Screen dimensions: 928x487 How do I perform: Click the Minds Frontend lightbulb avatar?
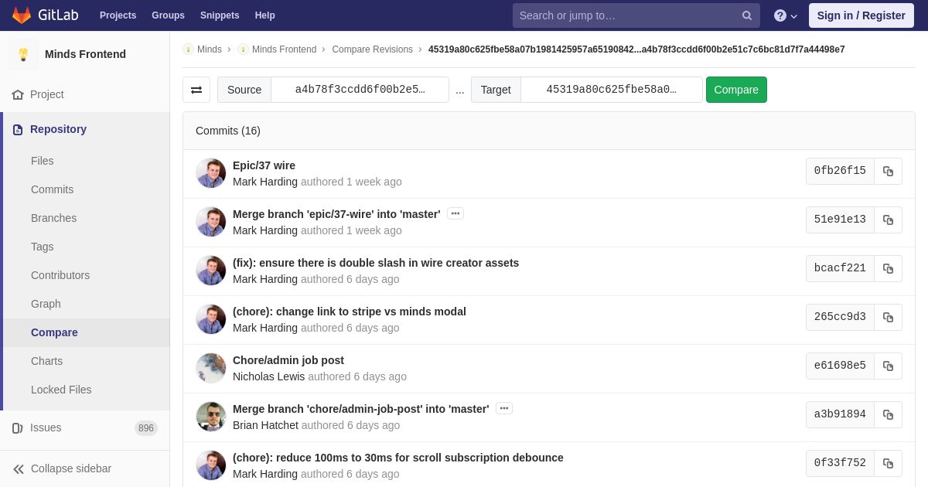coord(23,54)
